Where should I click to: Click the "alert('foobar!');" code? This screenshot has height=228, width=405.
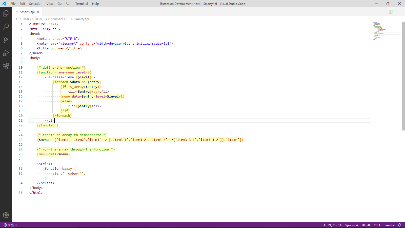(69, 173)
